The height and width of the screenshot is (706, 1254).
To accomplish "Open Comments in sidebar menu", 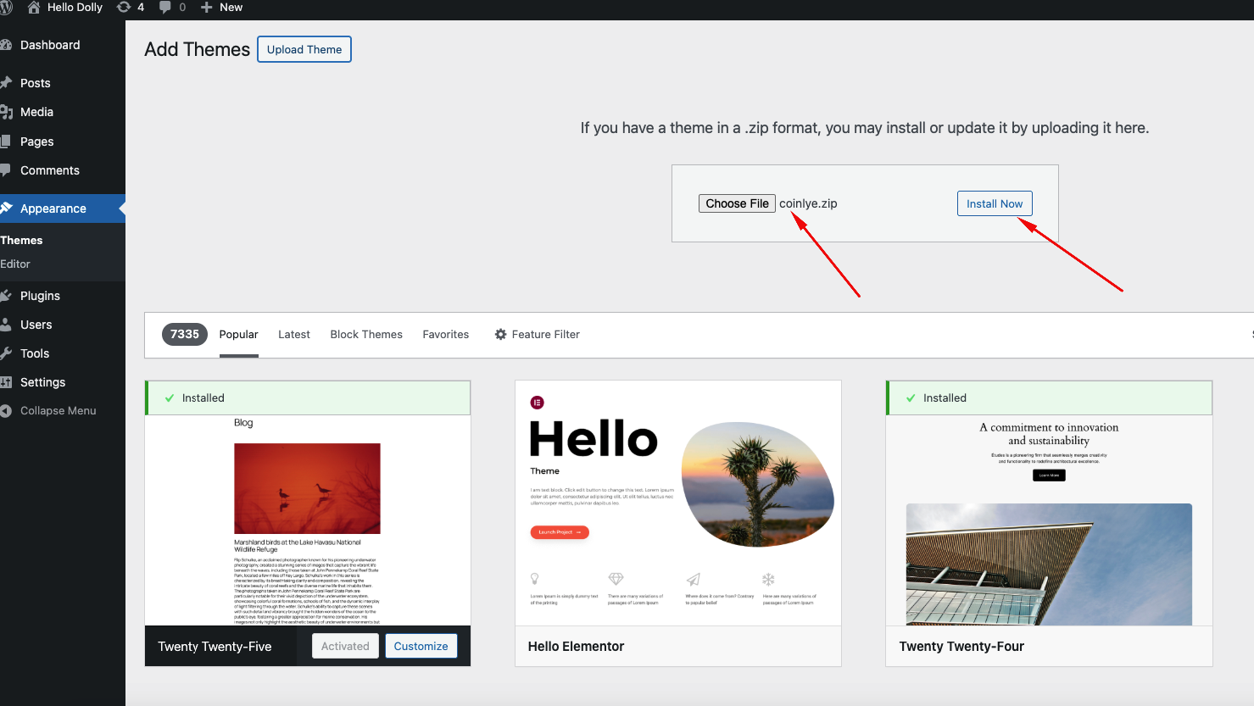I will pyautogui.click(x=63, y=170).
